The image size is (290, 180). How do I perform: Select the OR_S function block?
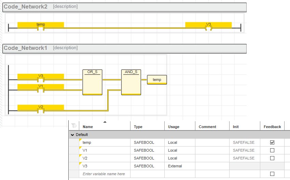tap(92, 82)
